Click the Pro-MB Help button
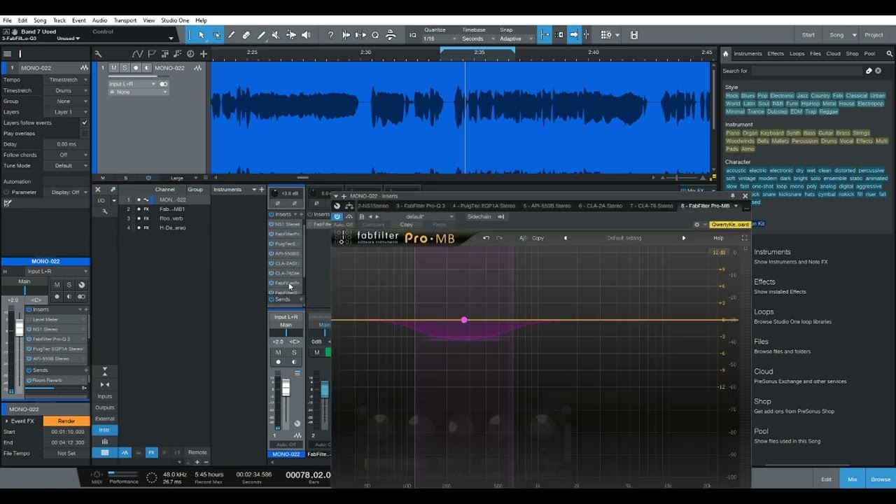This screenshot has width=896, height=504. pos(718,238)
